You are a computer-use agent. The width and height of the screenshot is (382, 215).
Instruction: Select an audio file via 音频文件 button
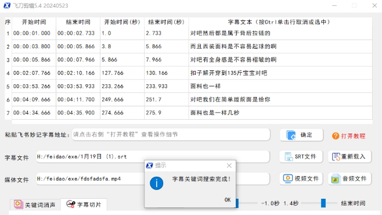pos(349,178)
